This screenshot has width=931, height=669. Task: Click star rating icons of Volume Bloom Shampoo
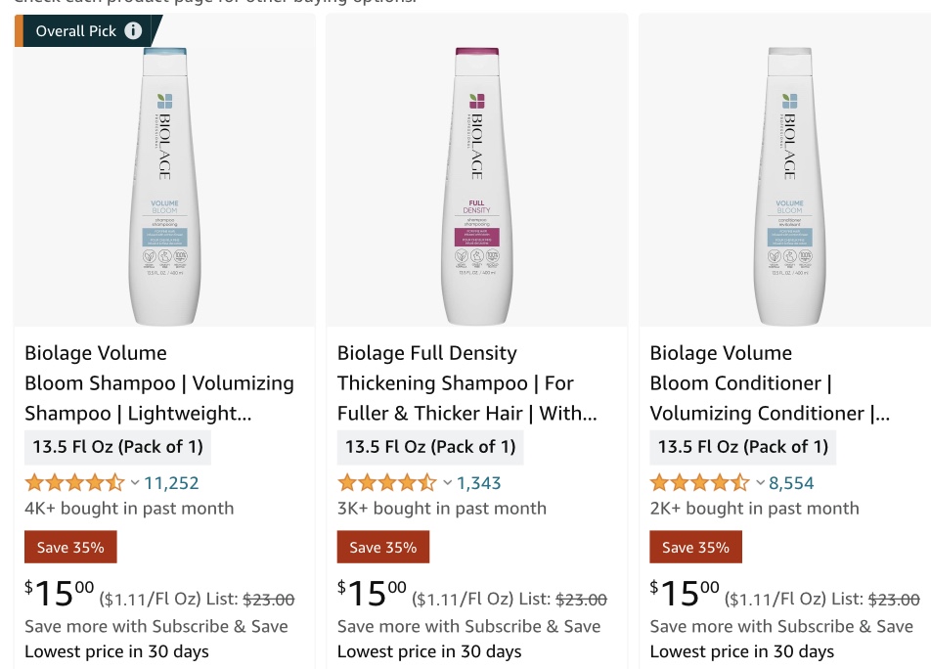pos(75,482)
